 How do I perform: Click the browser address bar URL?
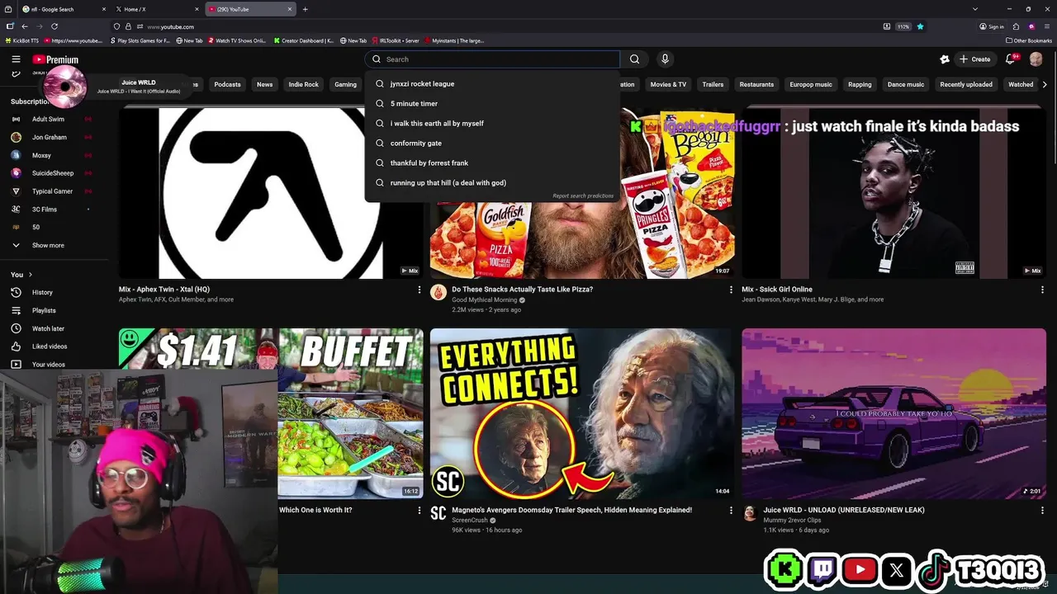pyautogui.click(x=170, y=26)
